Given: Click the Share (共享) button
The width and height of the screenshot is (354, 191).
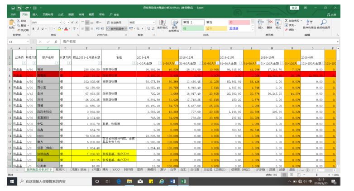Looking at the screenshot, I should point(332,14).
